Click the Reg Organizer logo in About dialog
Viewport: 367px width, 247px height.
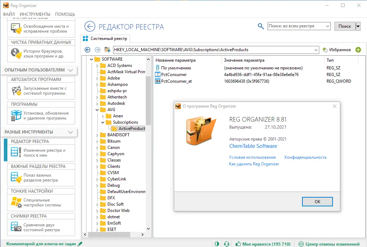tap(201, 130)
